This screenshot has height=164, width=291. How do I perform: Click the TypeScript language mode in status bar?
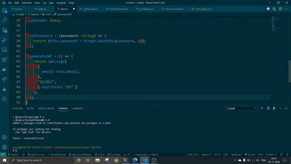coord(236,154)
